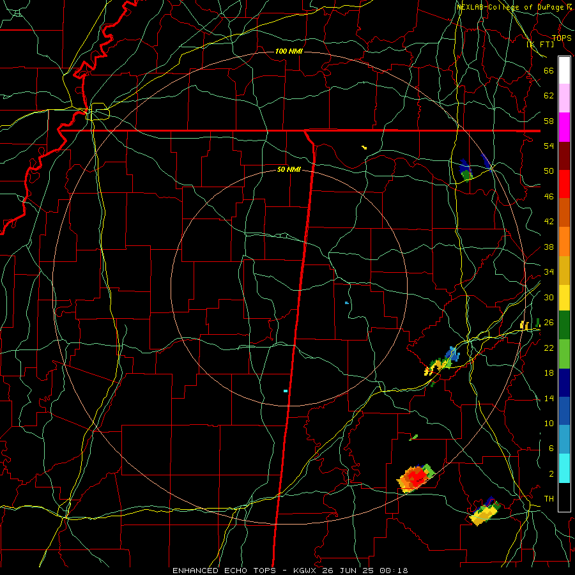The width and height of the screenshot is (575, 575).
Task: Click the yellow-green-blue echo cluster in the east
Action: click(x=442, y=361)
